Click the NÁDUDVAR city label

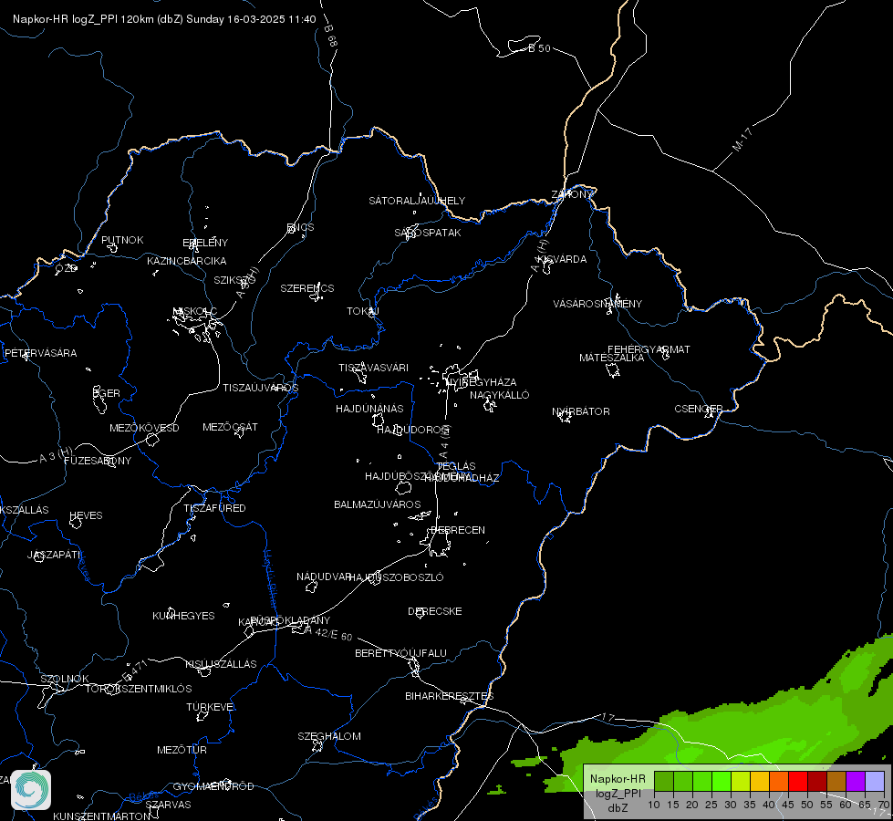click(x=324, y=577)
